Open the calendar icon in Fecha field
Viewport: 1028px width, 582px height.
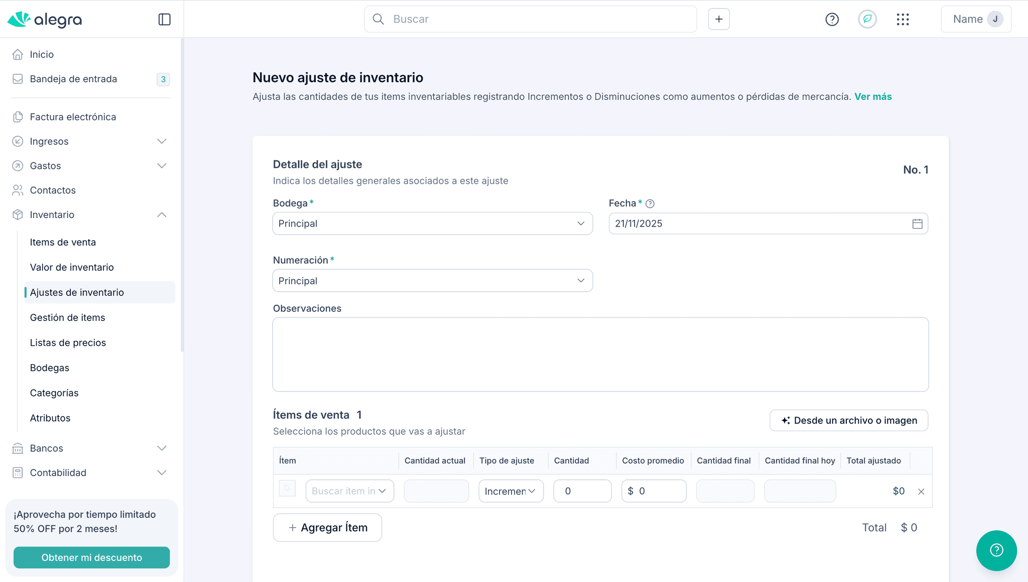pyautogui.click(x=917, y=224)
